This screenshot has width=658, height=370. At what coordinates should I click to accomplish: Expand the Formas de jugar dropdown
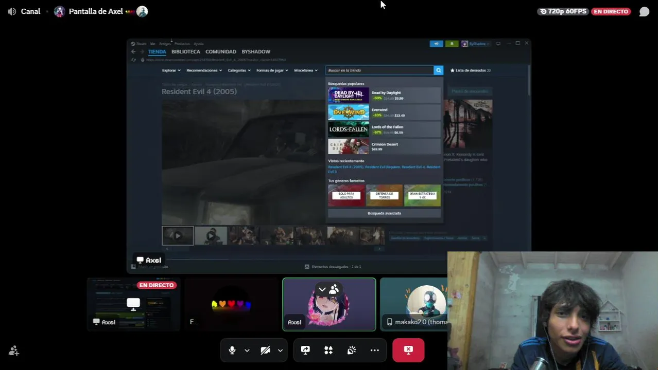[x=272, y=70]
